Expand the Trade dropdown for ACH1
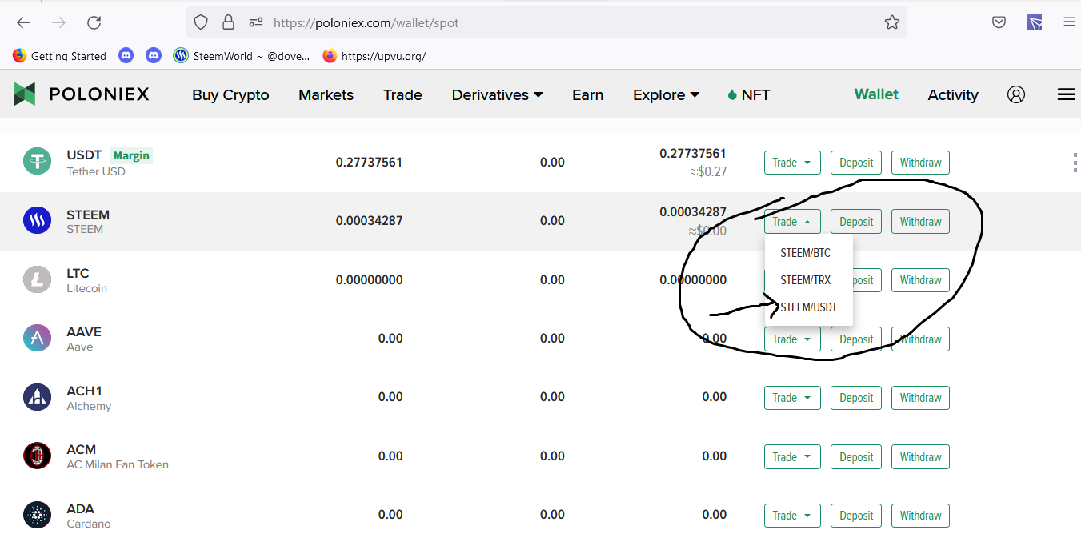Image resolution: width=1081 pixels, height=534 pixels. pyautogui.click(x=792, y=398)
